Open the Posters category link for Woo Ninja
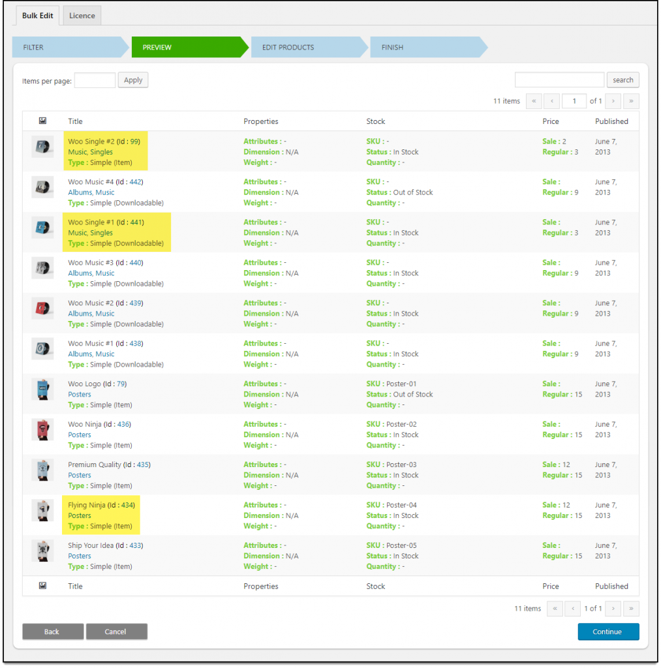 80,435
